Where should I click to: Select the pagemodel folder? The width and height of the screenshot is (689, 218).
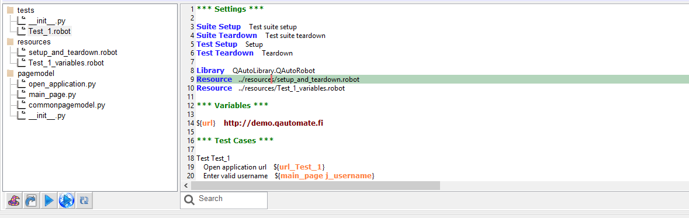(36, 74)
